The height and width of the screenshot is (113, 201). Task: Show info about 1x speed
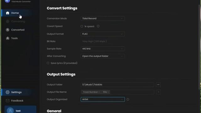click(x=98, y=26)
